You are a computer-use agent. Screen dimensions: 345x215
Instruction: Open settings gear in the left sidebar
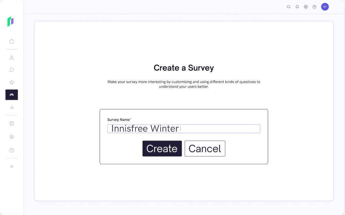point(12,137)
